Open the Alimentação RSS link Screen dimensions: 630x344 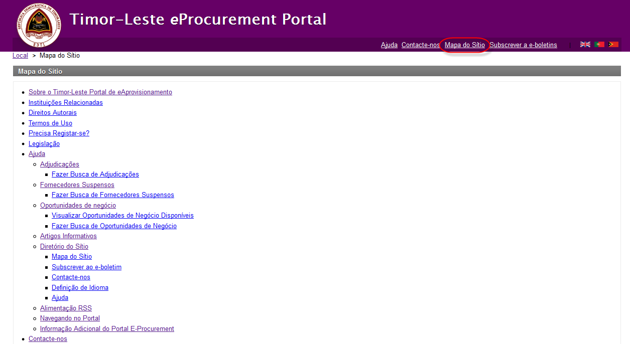point(66,308)
